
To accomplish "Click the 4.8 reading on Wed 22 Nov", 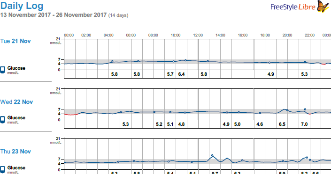I will (x=181, y=124).
